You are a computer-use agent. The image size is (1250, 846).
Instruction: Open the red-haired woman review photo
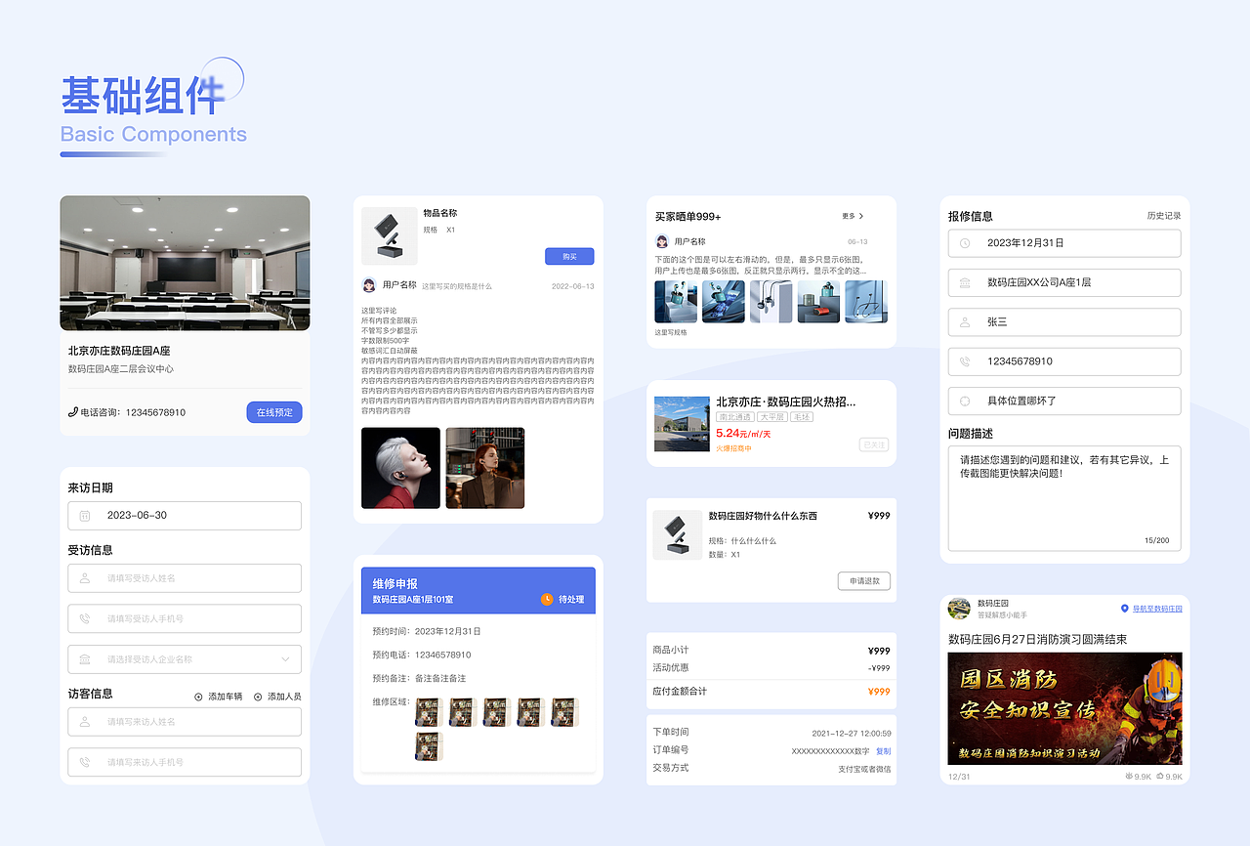tap(485, 468)
